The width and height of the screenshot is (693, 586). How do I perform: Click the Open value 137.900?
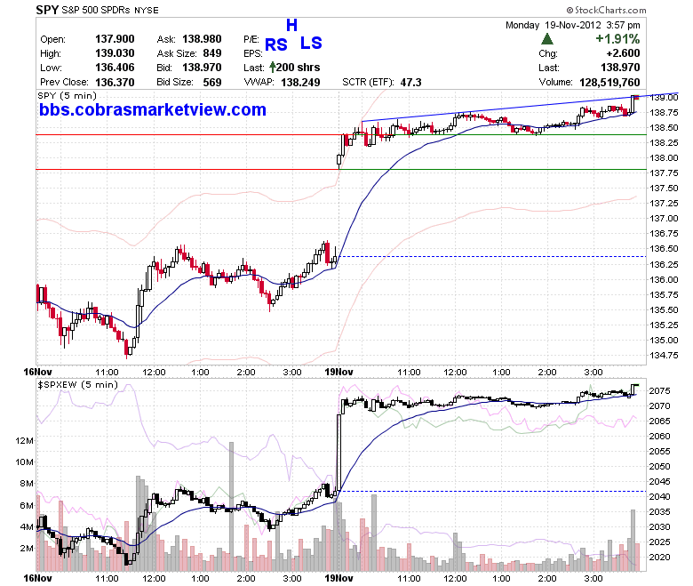click(115, 39)
